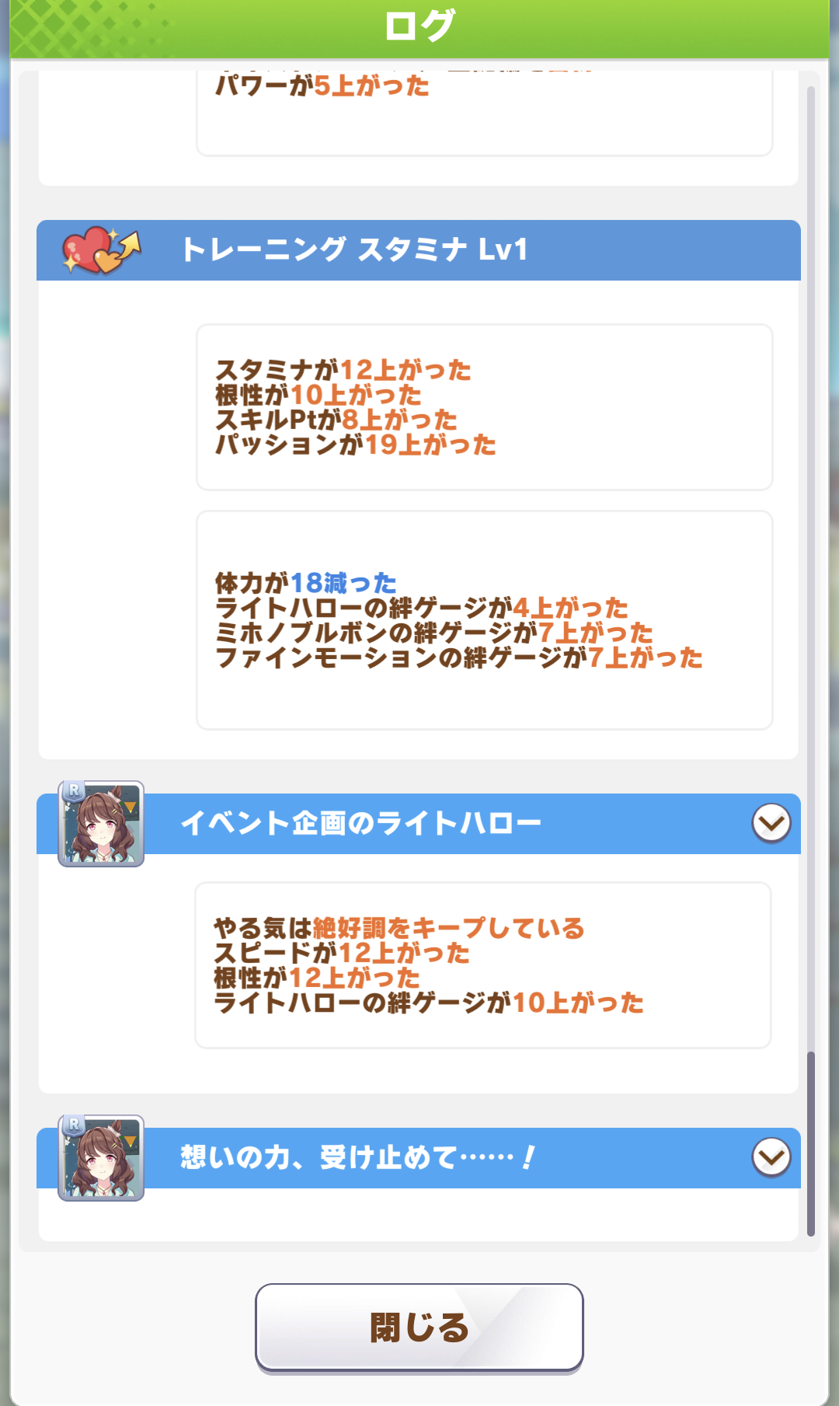Select the トレーニング スタミナ Lv1 header
Viewport: 839px width, 1406px height.
tap(419, 250)
